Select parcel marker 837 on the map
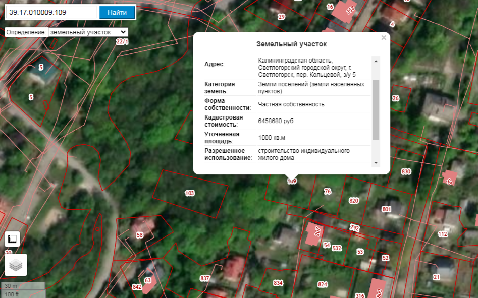The width and height of the screenshot is (478, 298). point(204,278)
